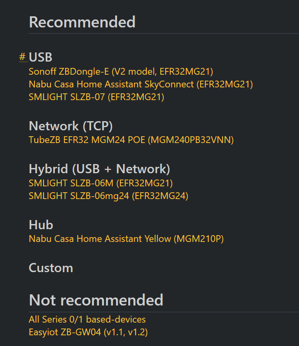The width and height of the screenshot is (299, 346).
Task: Click the Custom subsection heading
Action: pos(51,268)
